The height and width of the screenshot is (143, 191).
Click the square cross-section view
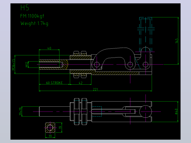click(x=50, y=128)
